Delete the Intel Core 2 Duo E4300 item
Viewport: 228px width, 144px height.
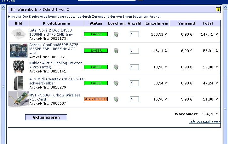[x=116, y=34]
